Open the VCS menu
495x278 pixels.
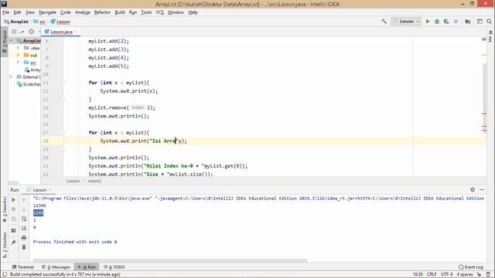pyautogui.click(x=160, y=12)
